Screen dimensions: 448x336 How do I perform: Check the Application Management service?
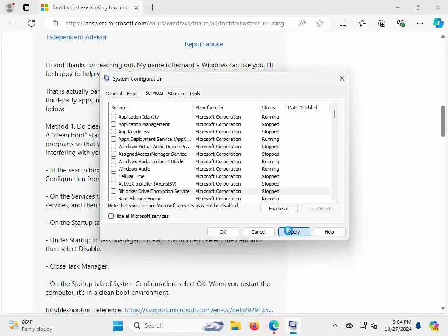[x=113, y=124]
